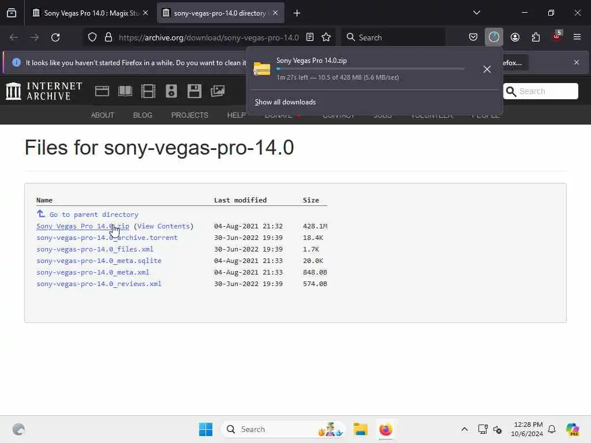Click the Firefox toolbar Search field

(393, 37)
